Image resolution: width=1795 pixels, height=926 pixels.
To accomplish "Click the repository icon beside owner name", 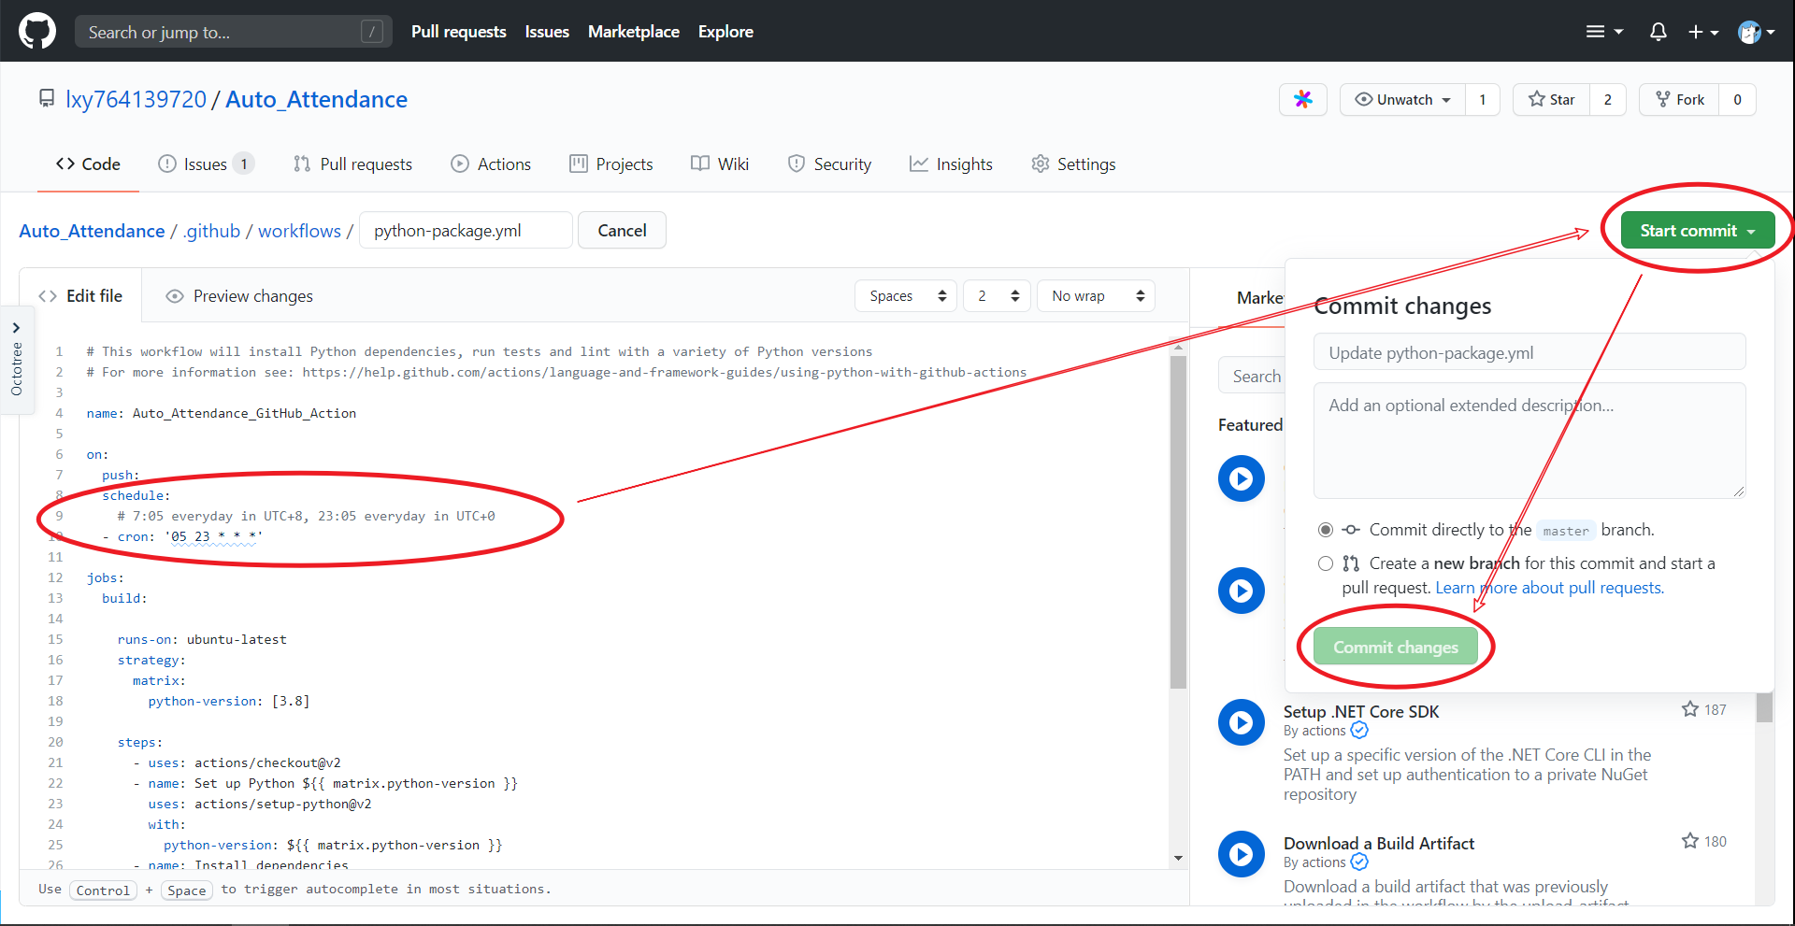I will 47,98.
